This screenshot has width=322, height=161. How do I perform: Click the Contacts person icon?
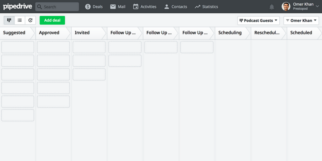pos(167,7)
